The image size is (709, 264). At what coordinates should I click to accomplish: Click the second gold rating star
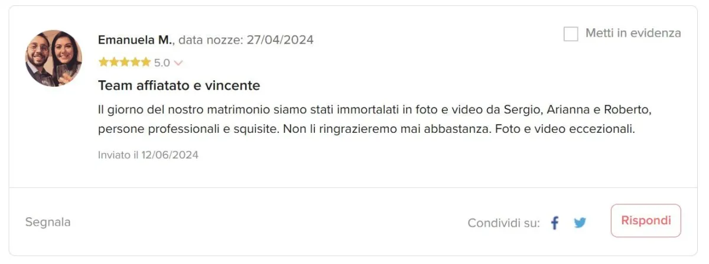(114, 62)
